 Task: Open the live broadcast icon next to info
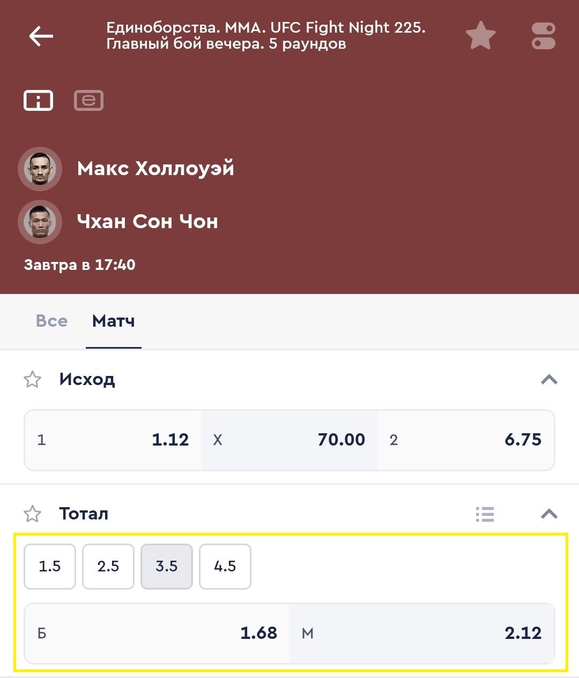[88, 100]
